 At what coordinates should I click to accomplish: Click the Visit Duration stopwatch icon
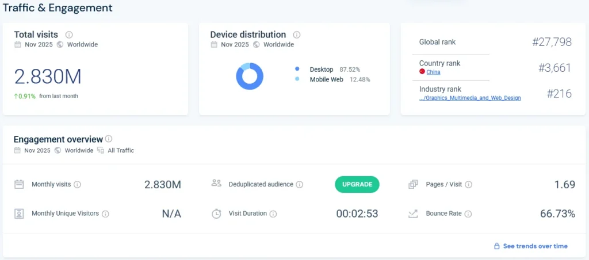[216, 214]
